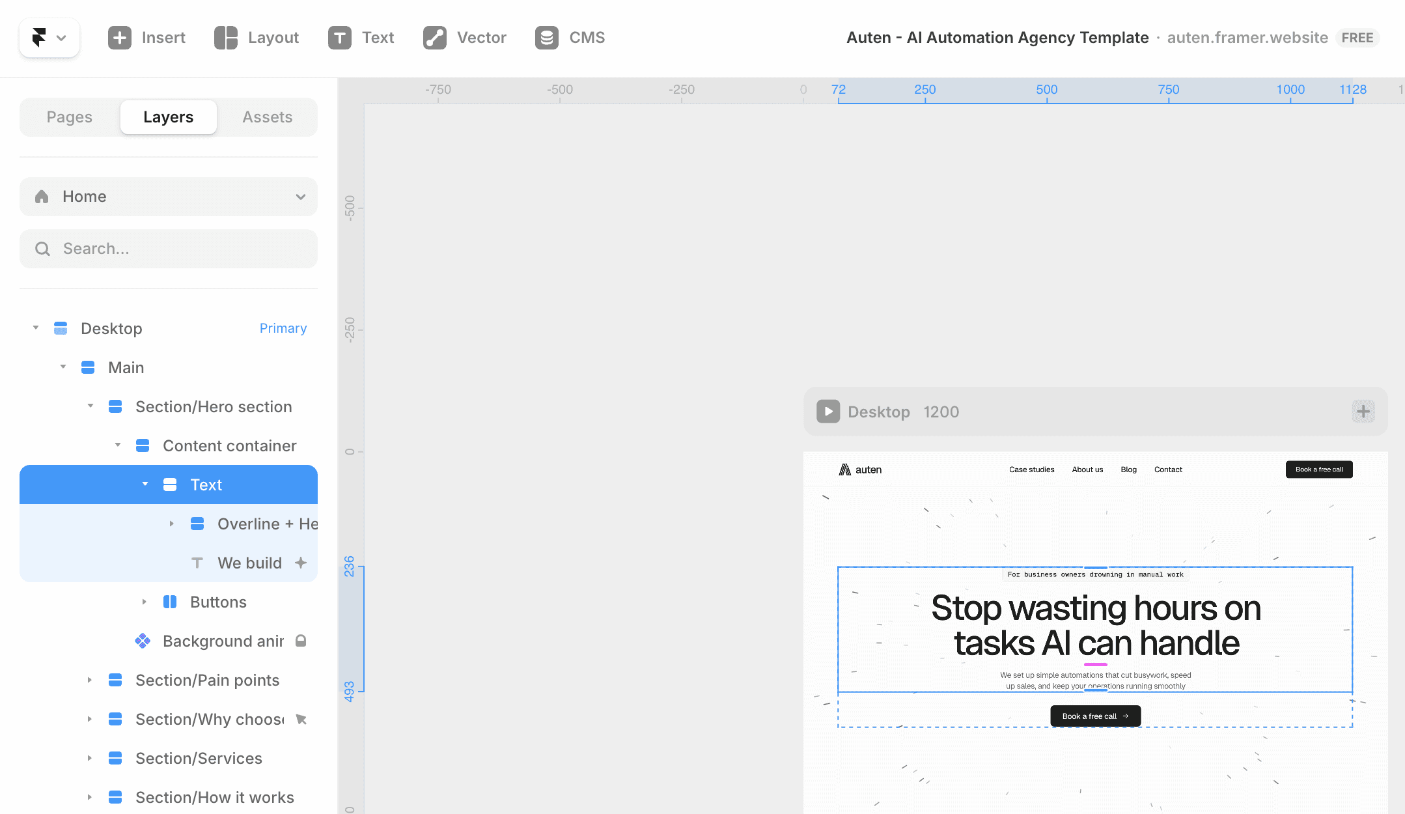Expand the Buttons layer

pos(145,602)
